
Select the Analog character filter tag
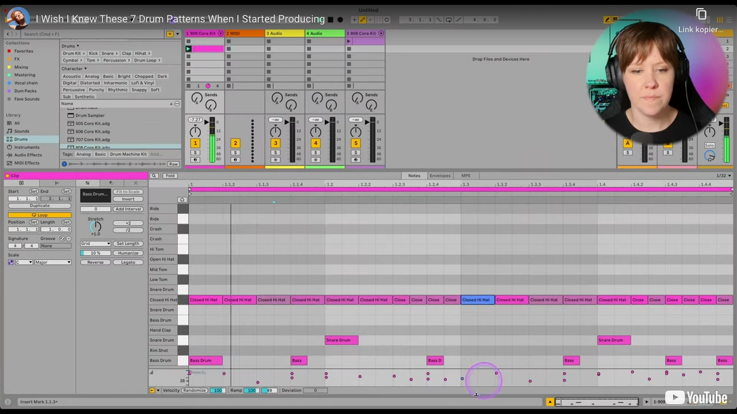coord(92,76)
